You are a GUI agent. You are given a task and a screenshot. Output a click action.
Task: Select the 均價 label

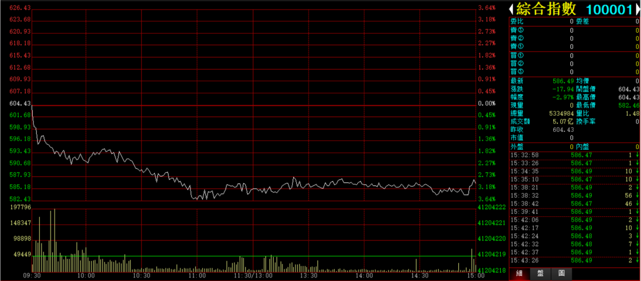point(582,81)
